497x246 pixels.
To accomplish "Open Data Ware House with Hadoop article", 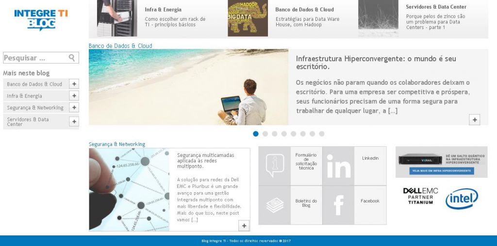I will tap(307, 22).
